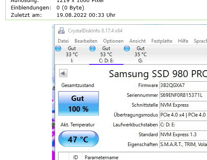Image resolution: width=207 pixels, height=160 pixels.
Task: Click the Einblendungen value 0 (0 Byte)
Action: (x=70, y=8)
